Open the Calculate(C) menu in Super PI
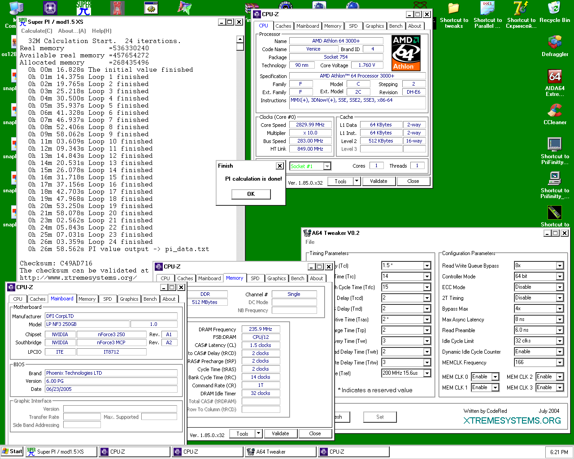The height and width of the screenshot is (459, 574). [37, 31]
